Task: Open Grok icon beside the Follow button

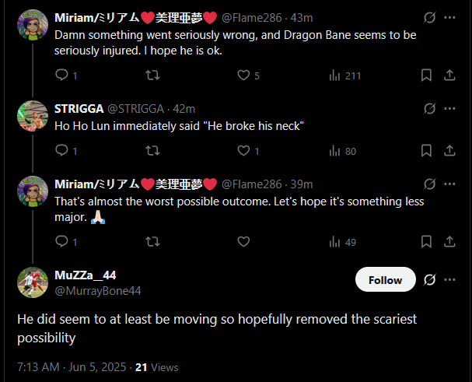Action: click(428, 280)
